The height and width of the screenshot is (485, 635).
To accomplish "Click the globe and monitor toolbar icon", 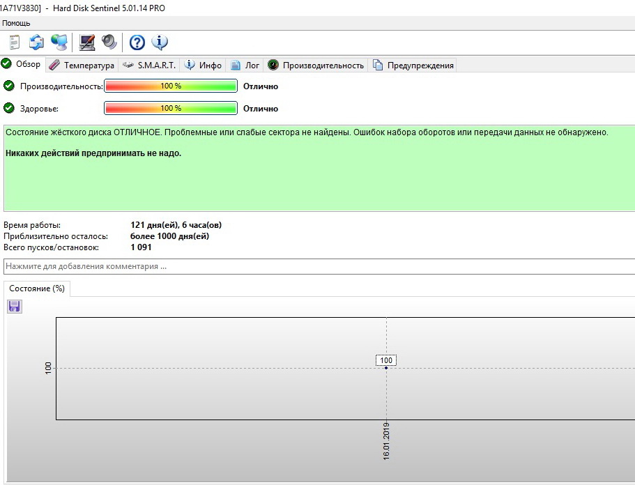I will (x=59, y=43).
